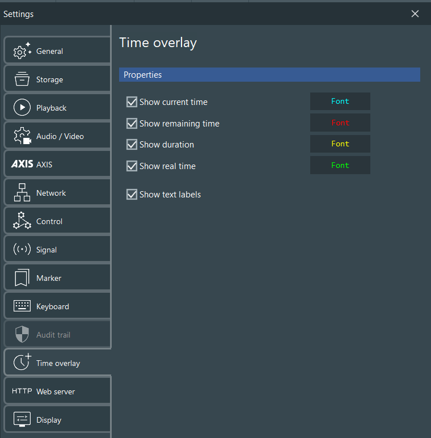This screenshot has width=431, height=438.
Task: Click the Storage box icon
Action: click(22, 79)
